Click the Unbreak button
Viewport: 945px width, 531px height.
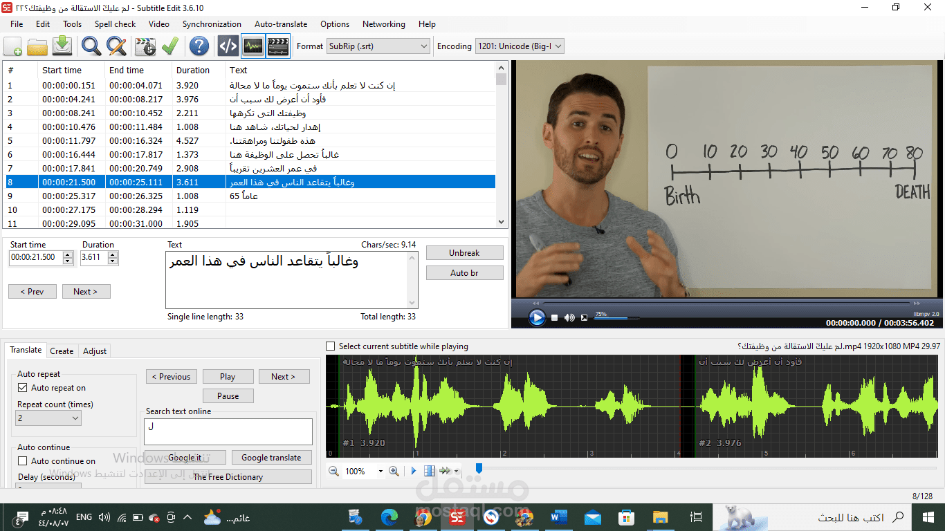click(x=464, y=253)
